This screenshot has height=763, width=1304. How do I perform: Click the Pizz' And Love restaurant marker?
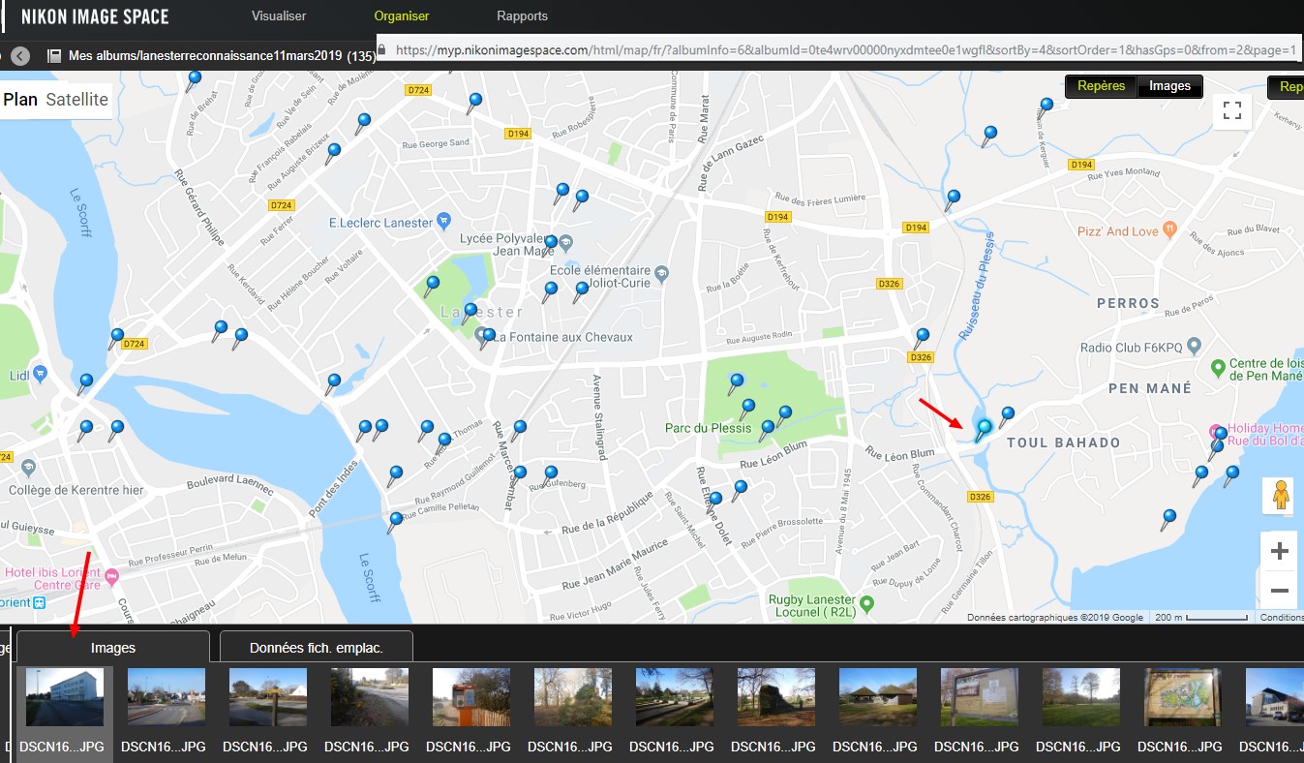click(x=1169, y=230)
